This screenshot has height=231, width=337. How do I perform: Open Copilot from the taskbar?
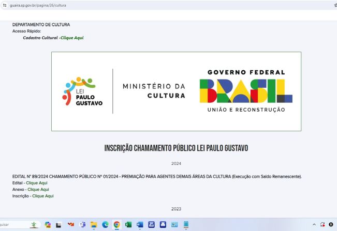coord(48,225)
